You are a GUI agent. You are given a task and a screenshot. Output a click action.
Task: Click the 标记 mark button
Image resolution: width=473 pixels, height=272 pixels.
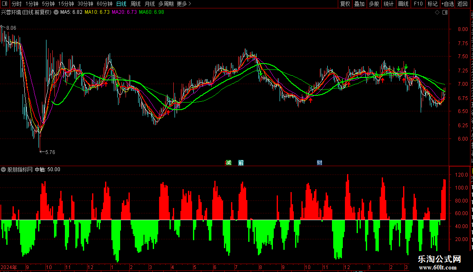pyautogui.click(x=432, y=4)
